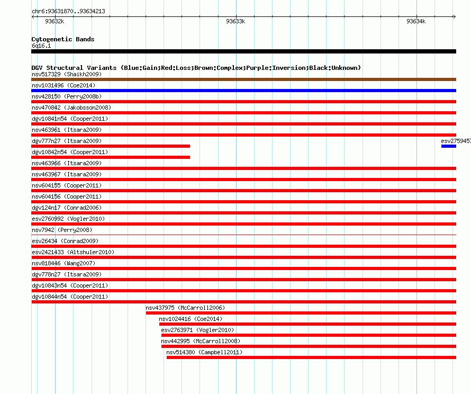Select variant nsv517329 (Shaikh2009)

[67, 74]
